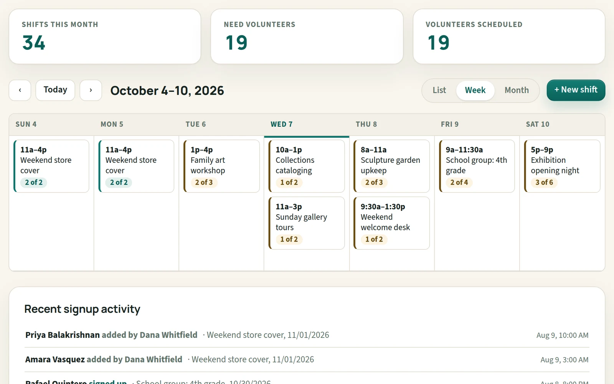
Task: Open Amara Vasquez signup activity entry
Action: (307, 359)
